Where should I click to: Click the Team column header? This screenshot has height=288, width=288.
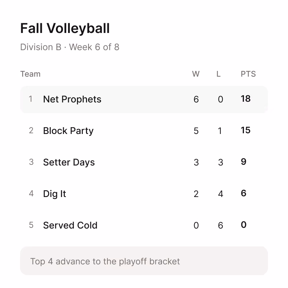click(x=30, y=74)
